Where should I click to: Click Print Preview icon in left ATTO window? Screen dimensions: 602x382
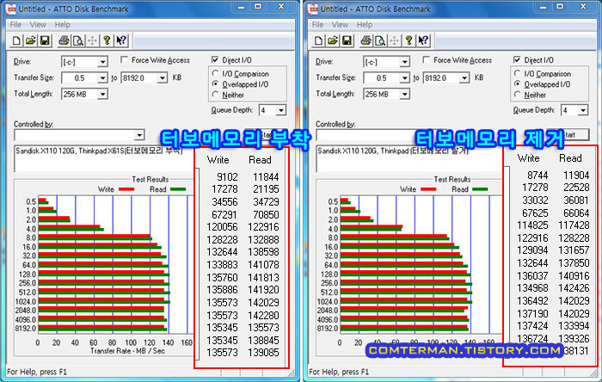tap(78, 40)
